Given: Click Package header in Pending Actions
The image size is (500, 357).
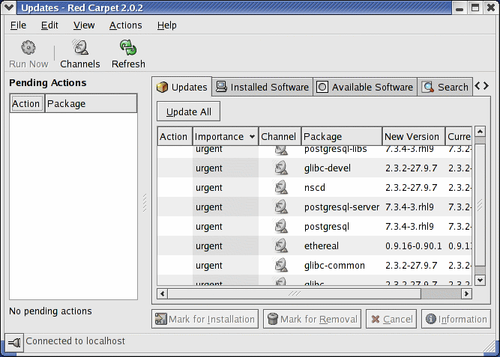Looking at the screenshot, I should 91,103.
